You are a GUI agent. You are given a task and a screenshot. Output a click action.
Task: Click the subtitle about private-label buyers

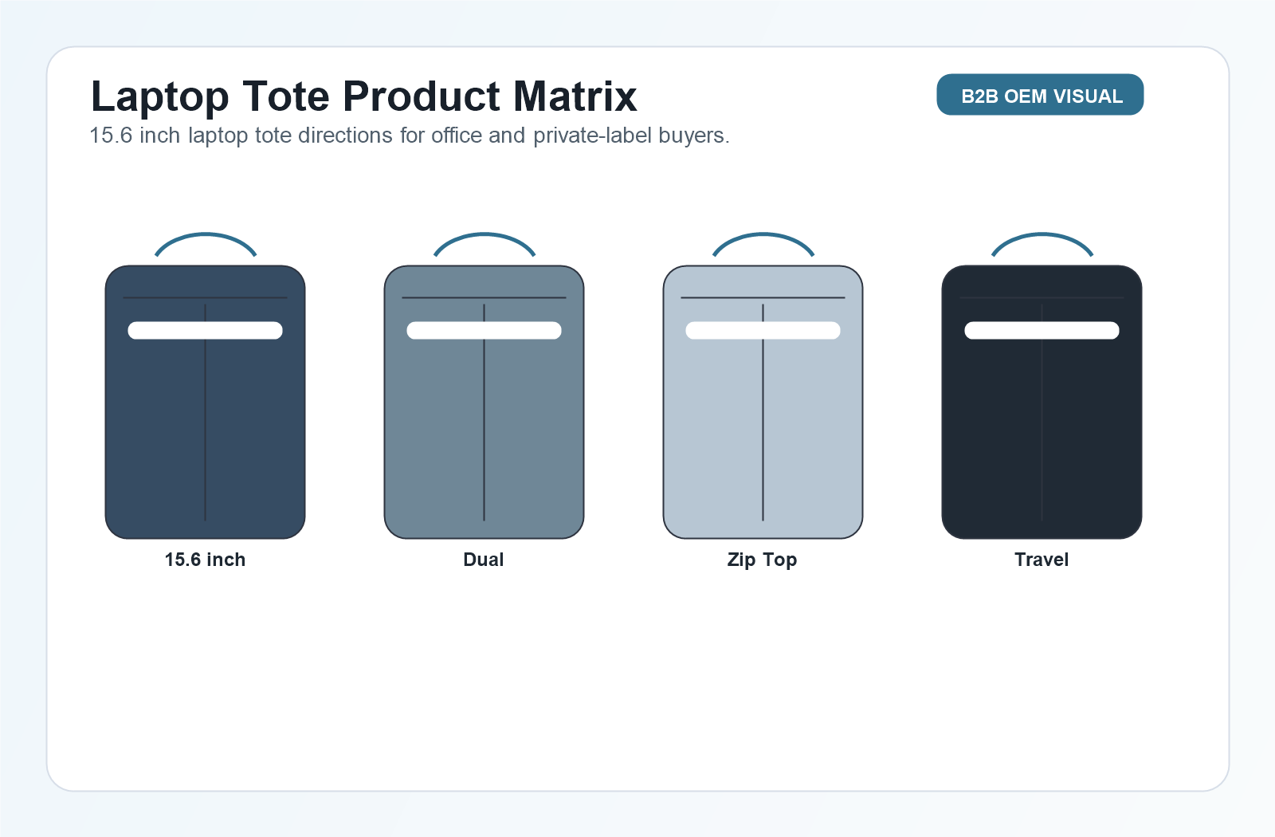click(410, 136)
